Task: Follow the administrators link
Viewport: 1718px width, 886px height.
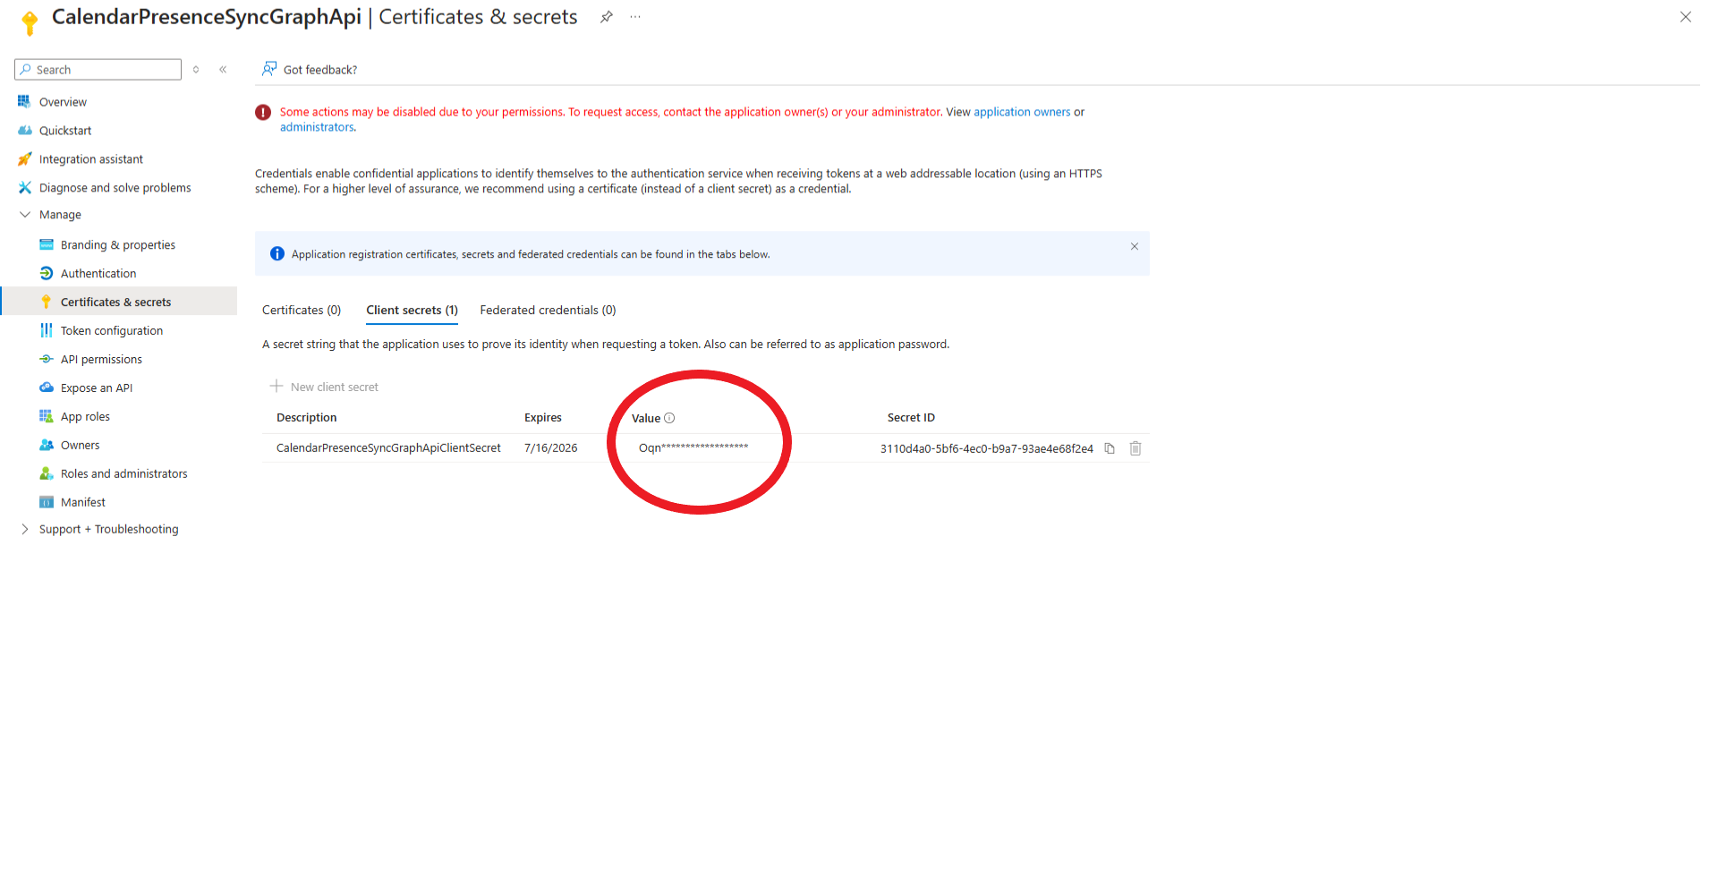Action: [317, 127]
